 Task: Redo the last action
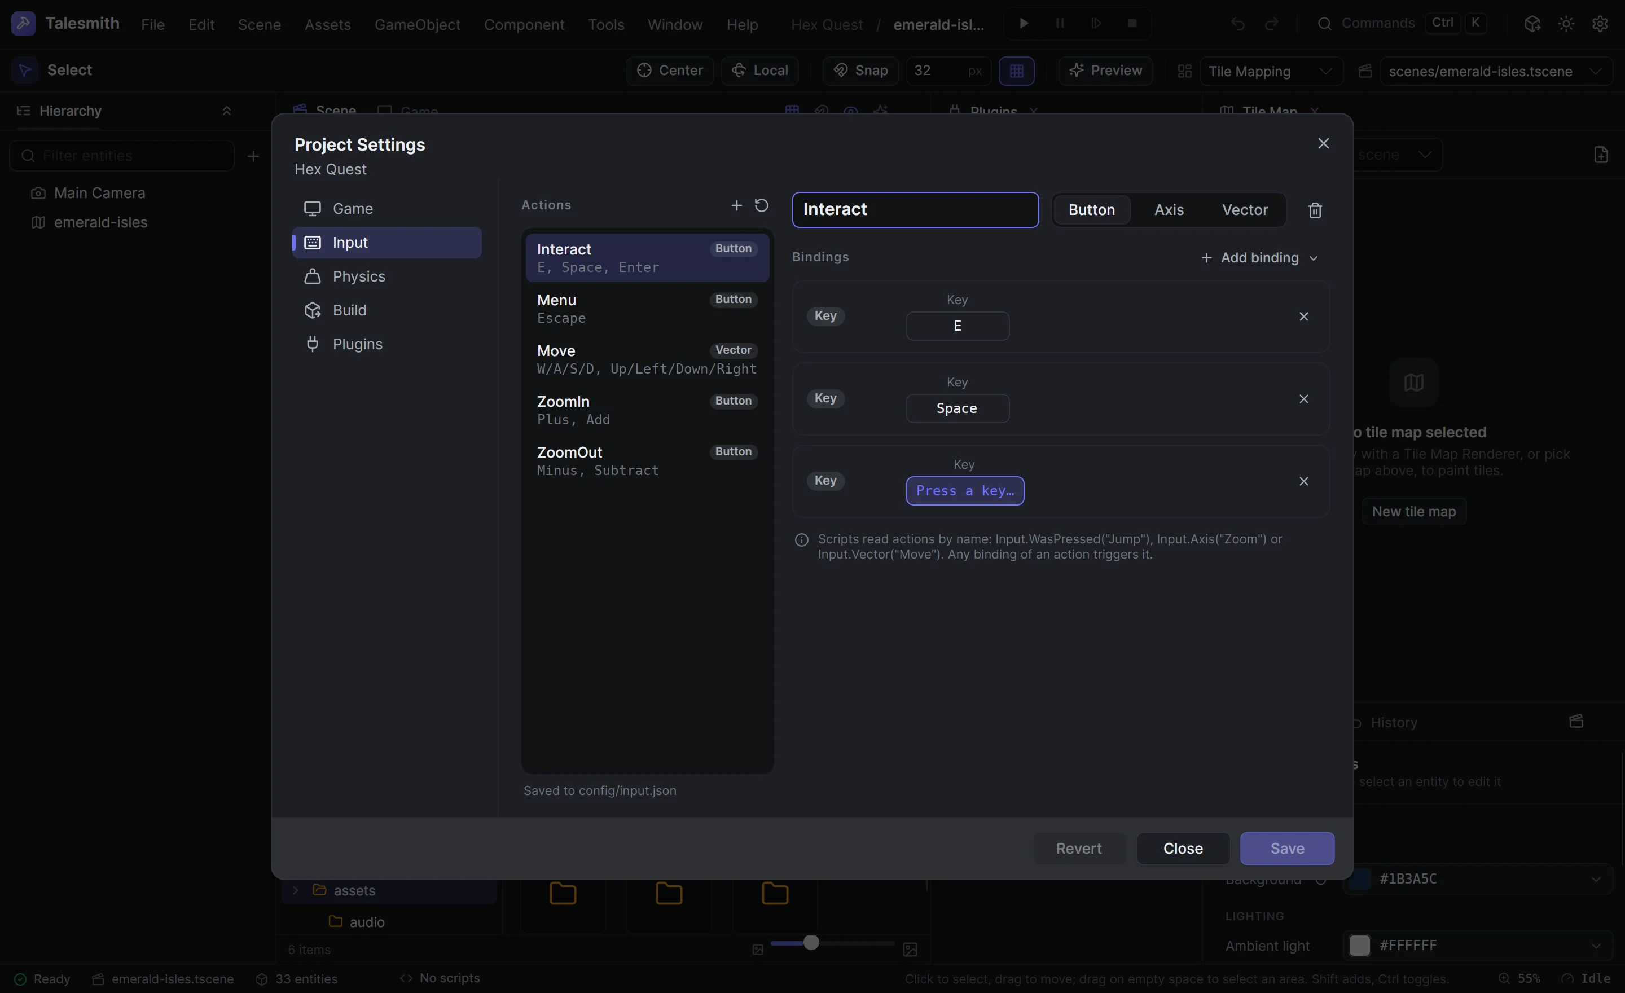pos(1272,24)
